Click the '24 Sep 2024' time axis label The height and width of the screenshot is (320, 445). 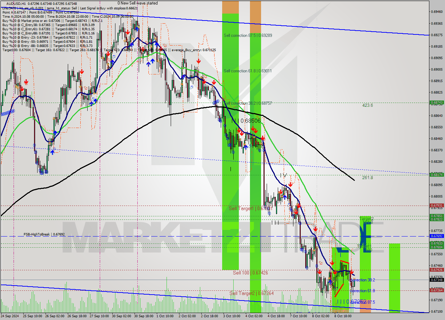[x=10, y=317]
